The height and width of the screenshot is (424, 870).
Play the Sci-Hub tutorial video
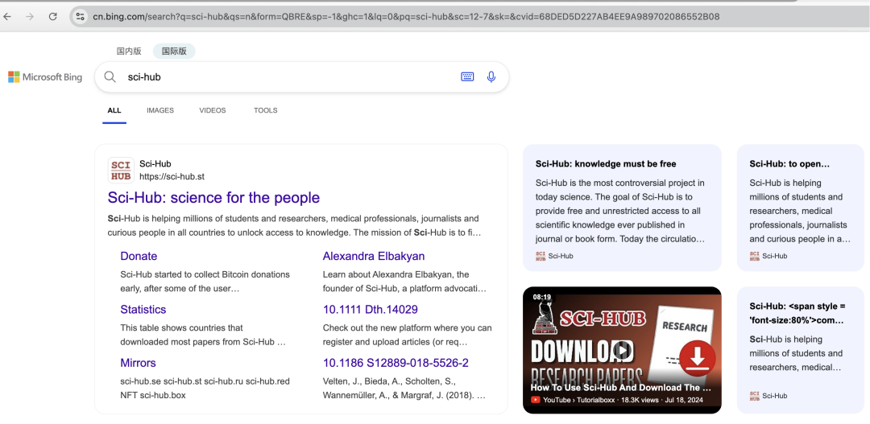click(623, 350)
